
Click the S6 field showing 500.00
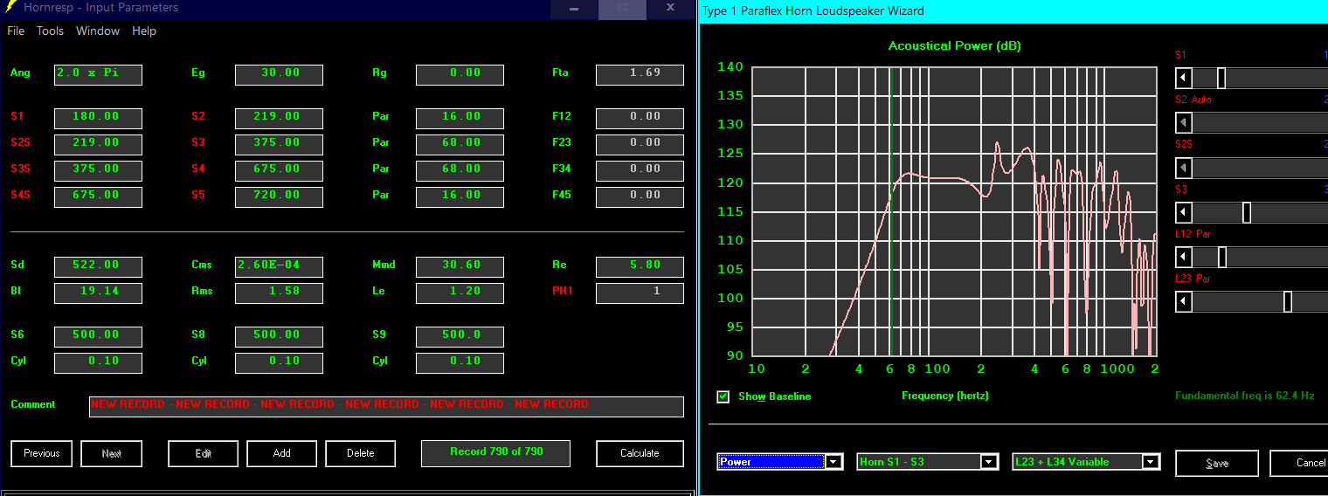coord(98,336)
